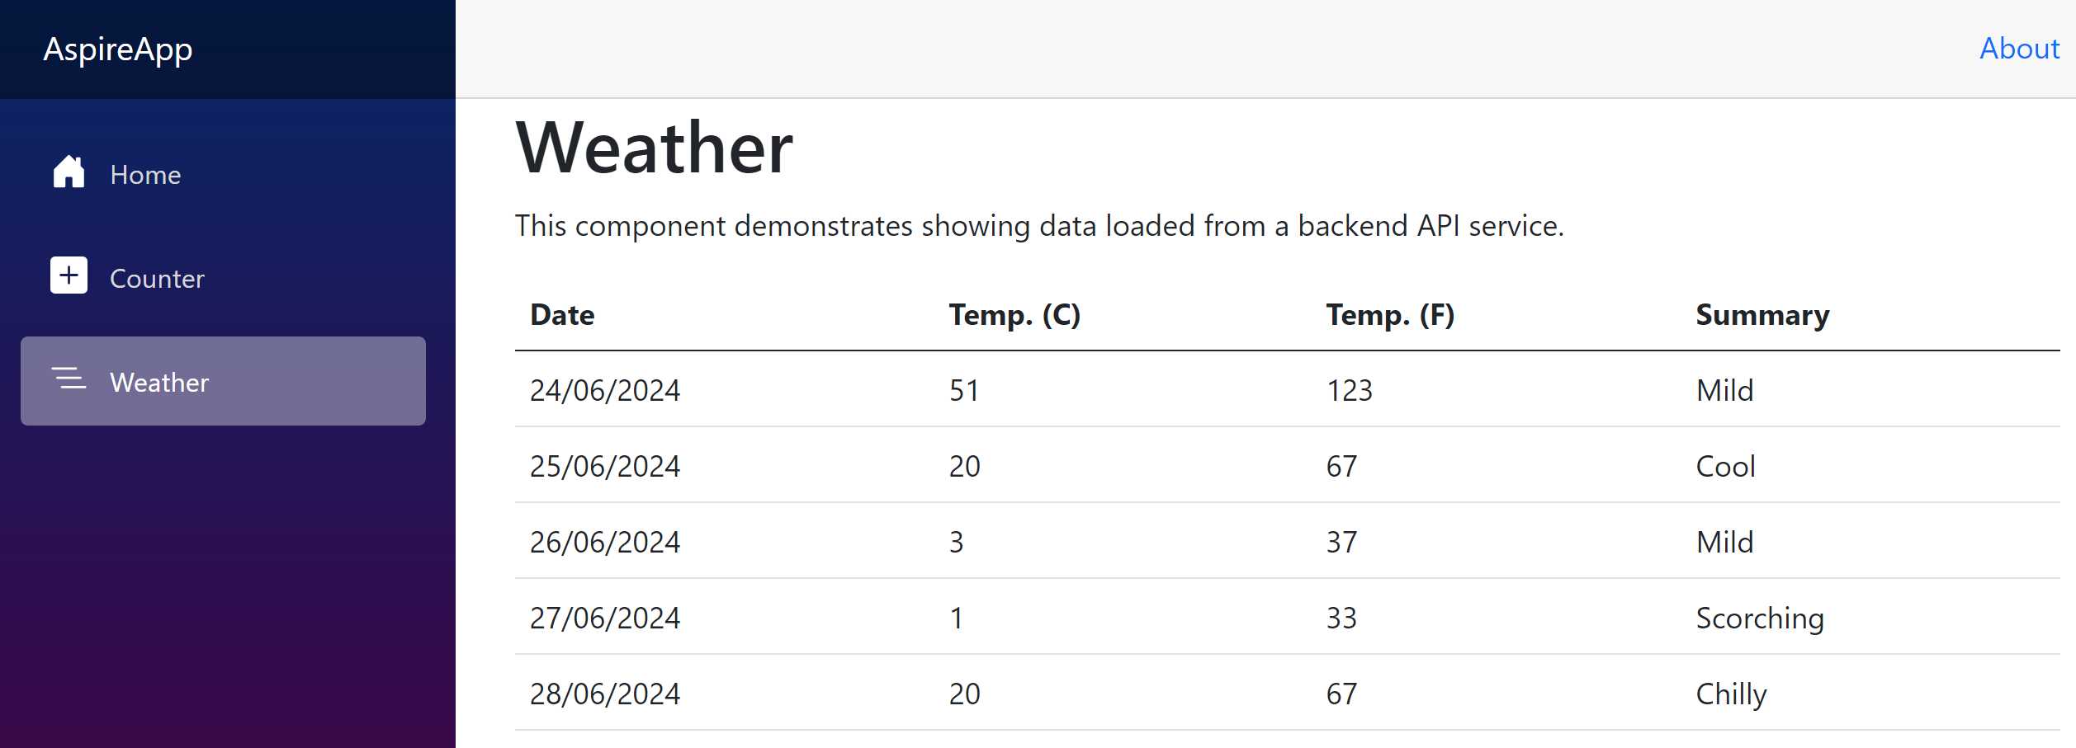Open the About link

[x=2018, y=49]
